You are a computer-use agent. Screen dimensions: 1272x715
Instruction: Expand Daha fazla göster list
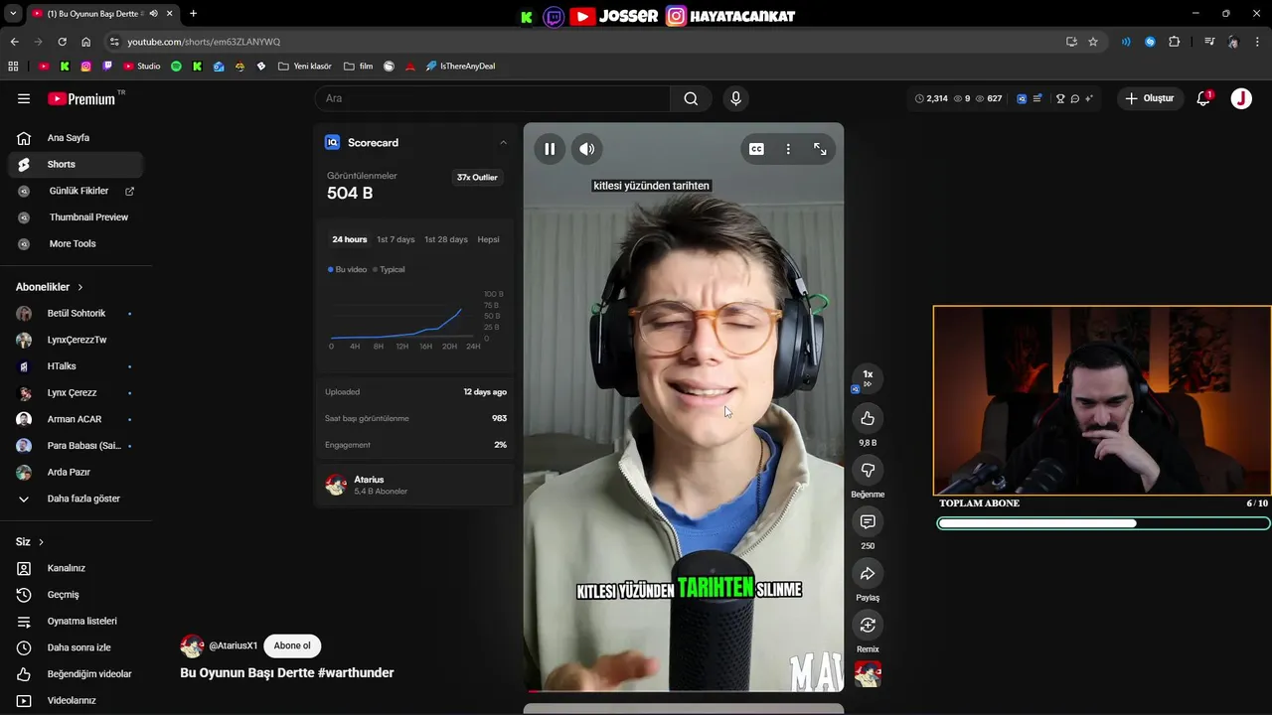pyautogui.click(x=76, y=499)
